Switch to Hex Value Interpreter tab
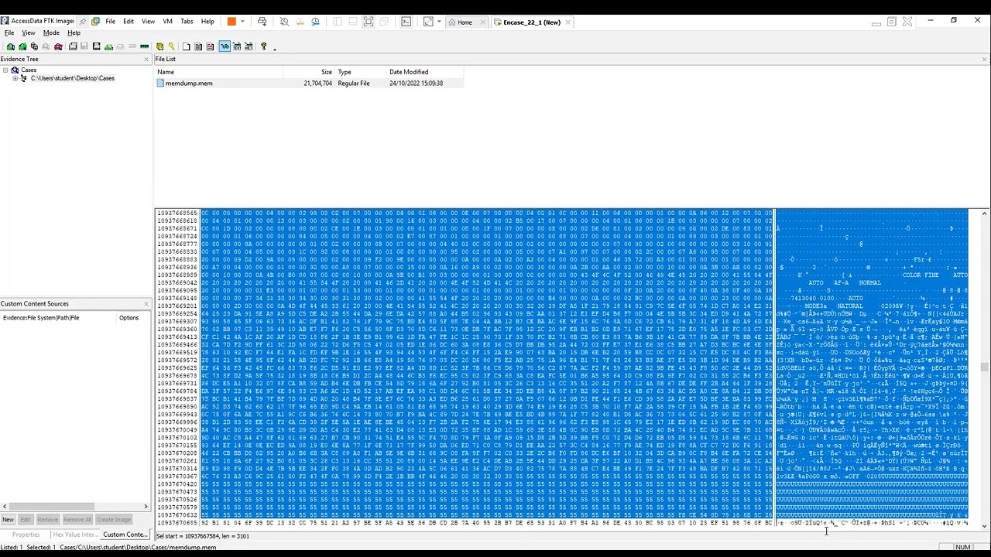Screen dimensions: 991x557 click(x=75, y=535)
